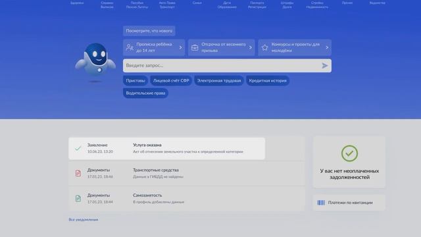Open Транспортные средства documents notification
Viewport: 421px width, 237px height.
(x=187, y=173)
